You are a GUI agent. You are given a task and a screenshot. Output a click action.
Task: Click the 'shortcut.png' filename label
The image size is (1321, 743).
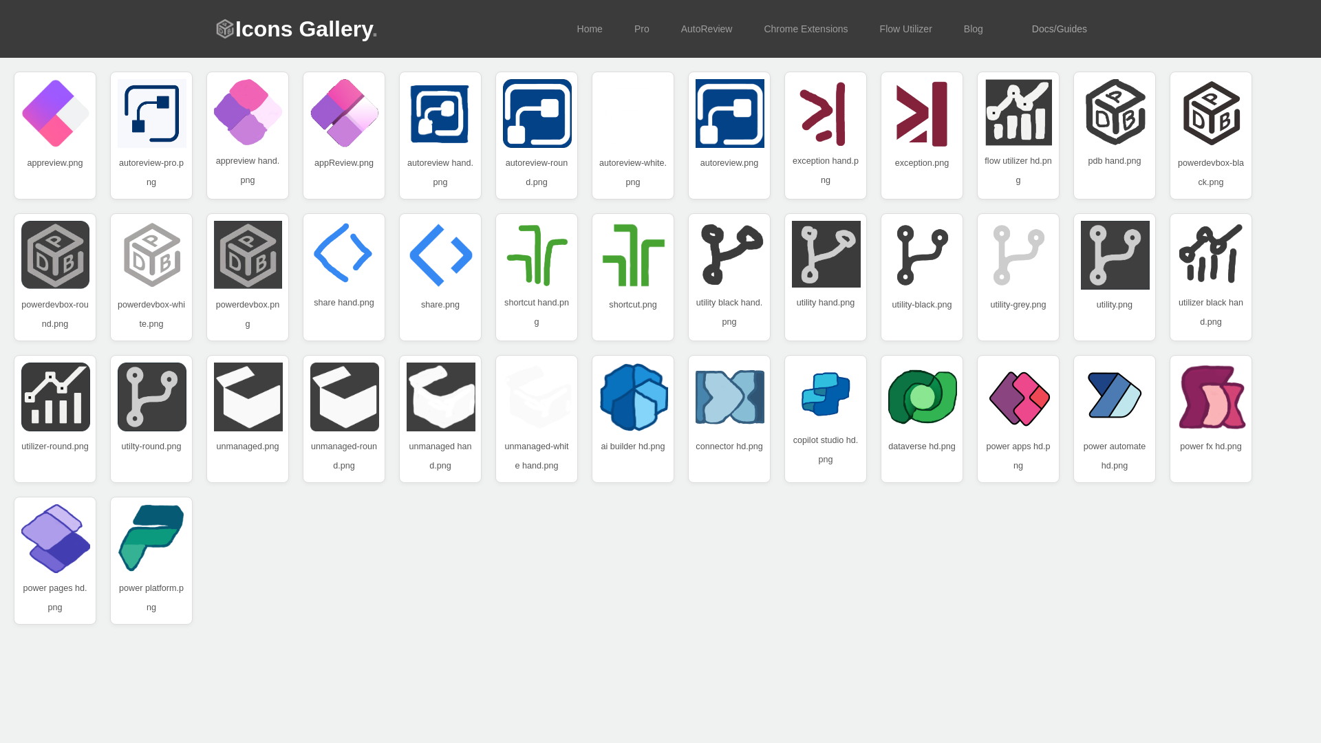pyautogui.click(x=633, y=305)
